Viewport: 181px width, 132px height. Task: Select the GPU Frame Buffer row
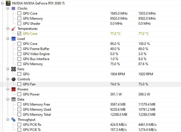[x=36, y=49]
